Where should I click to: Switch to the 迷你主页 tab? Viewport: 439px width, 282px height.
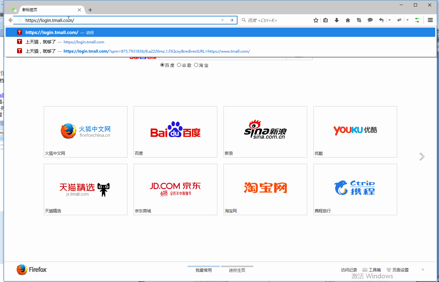[x=237, y=270]
